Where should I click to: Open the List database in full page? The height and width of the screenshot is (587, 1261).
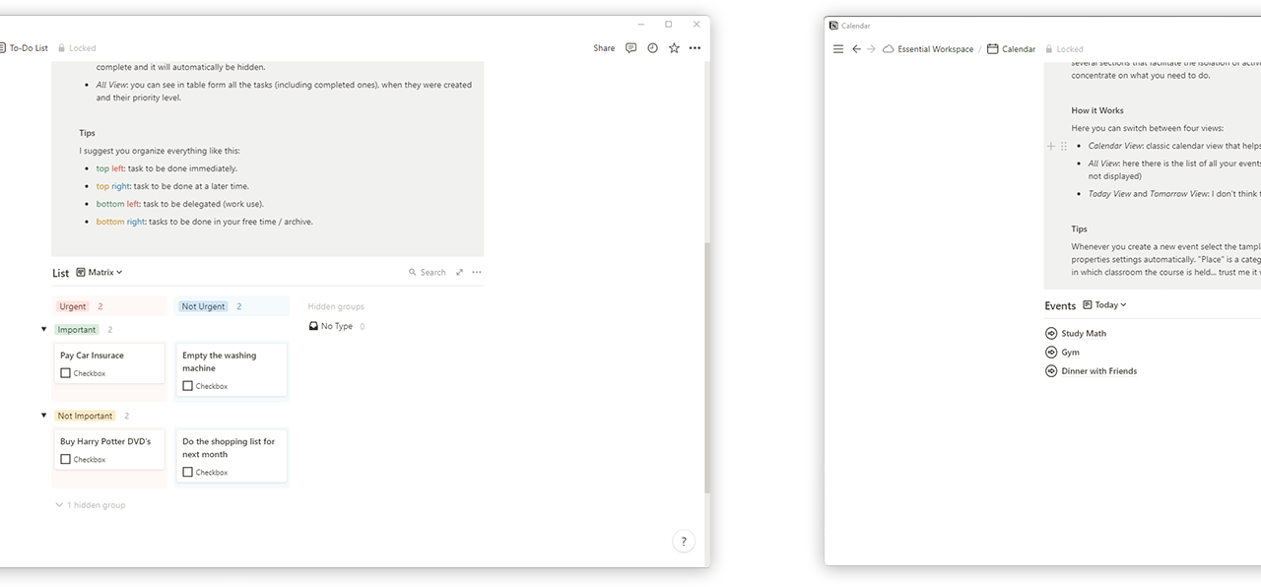[459, 273]
